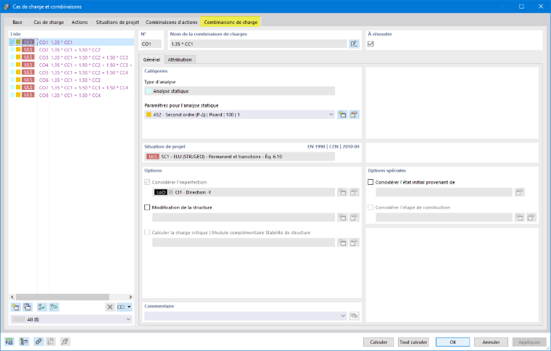The image size is (551, 351).
Task: Select row 'CO6 1.35 * CC1 + 1.50 * CC3'
Action: tap(71, 80)
